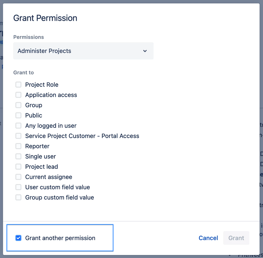This screenshot has height=258, width=263.
Task: Check User custom field value
Action: coord(18,187)
